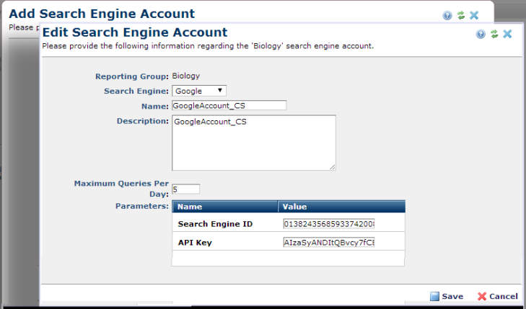Cancel editing the search engine account
This screenshot has height=309, width=526.
click(x=498, y=296)
